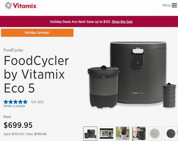
Task: Select the dark round lid thumbnail
Action: coord(171,134)
